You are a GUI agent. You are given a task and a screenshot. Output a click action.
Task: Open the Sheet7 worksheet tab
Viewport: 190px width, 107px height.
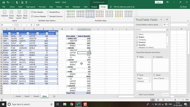tap(27, 96)
